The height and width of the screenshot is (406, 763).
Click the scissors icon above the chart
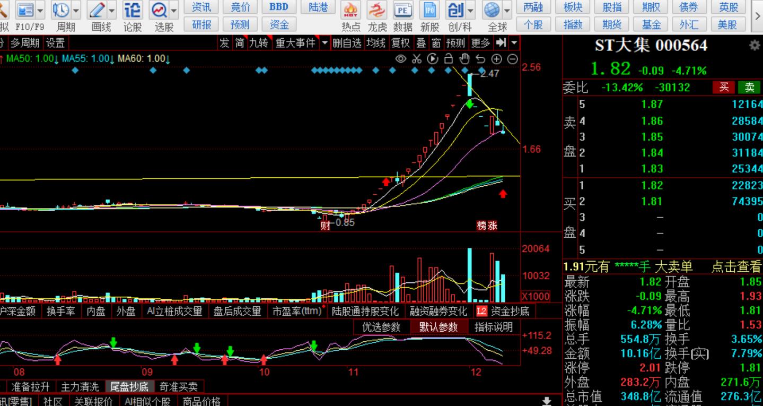pos(416,59)
